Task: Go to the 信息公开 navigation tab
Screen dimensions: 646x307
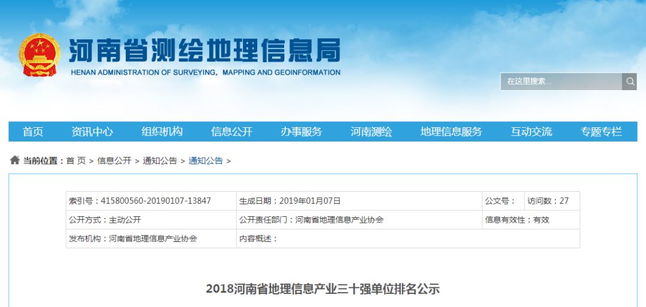Action: [232, 131]
